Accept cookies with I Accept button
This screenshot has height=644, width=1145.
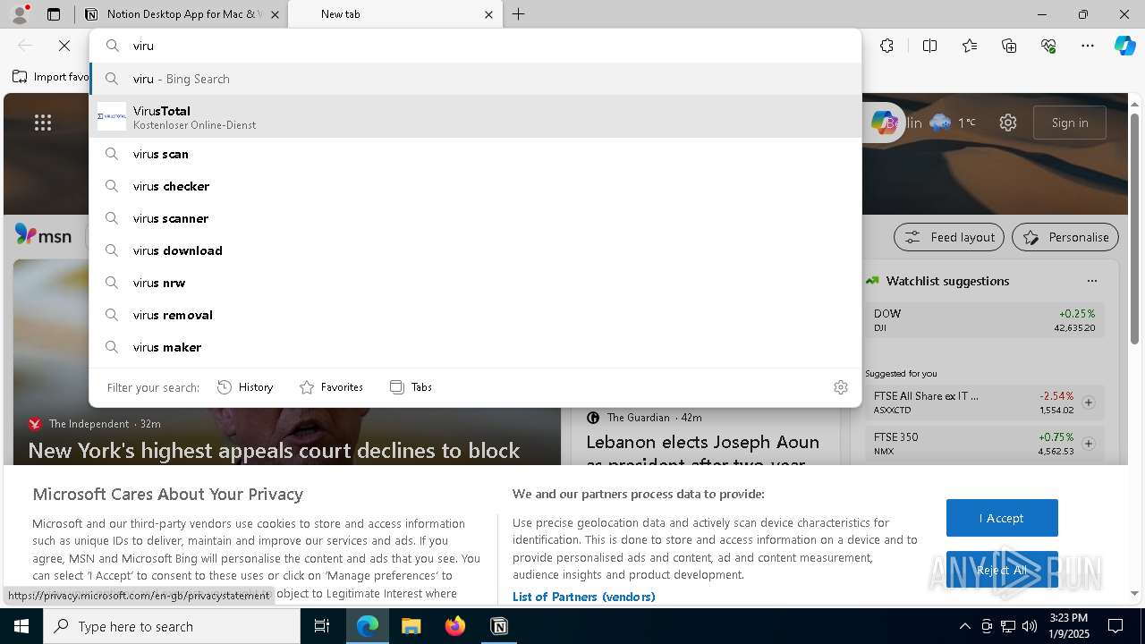tap(1002, 518)
